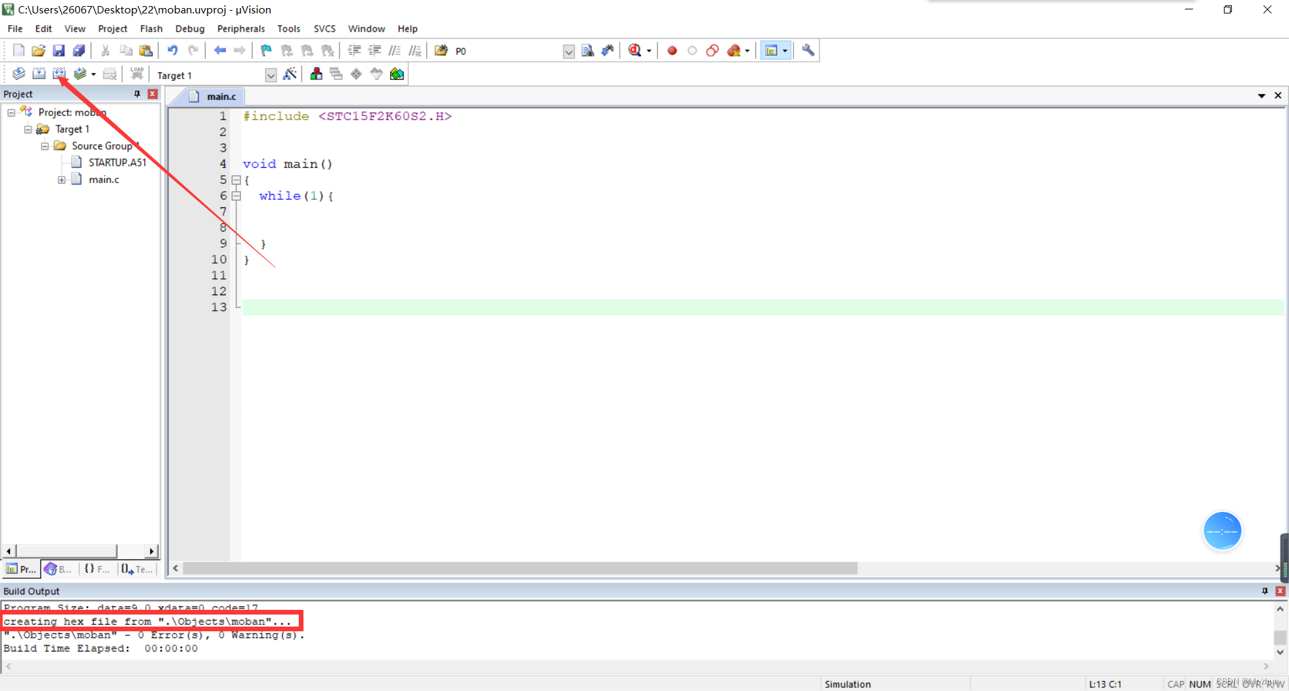This screenshot has width=1289, height=691.
Task: Open the SVCS menu
Action: pos(324,29)
